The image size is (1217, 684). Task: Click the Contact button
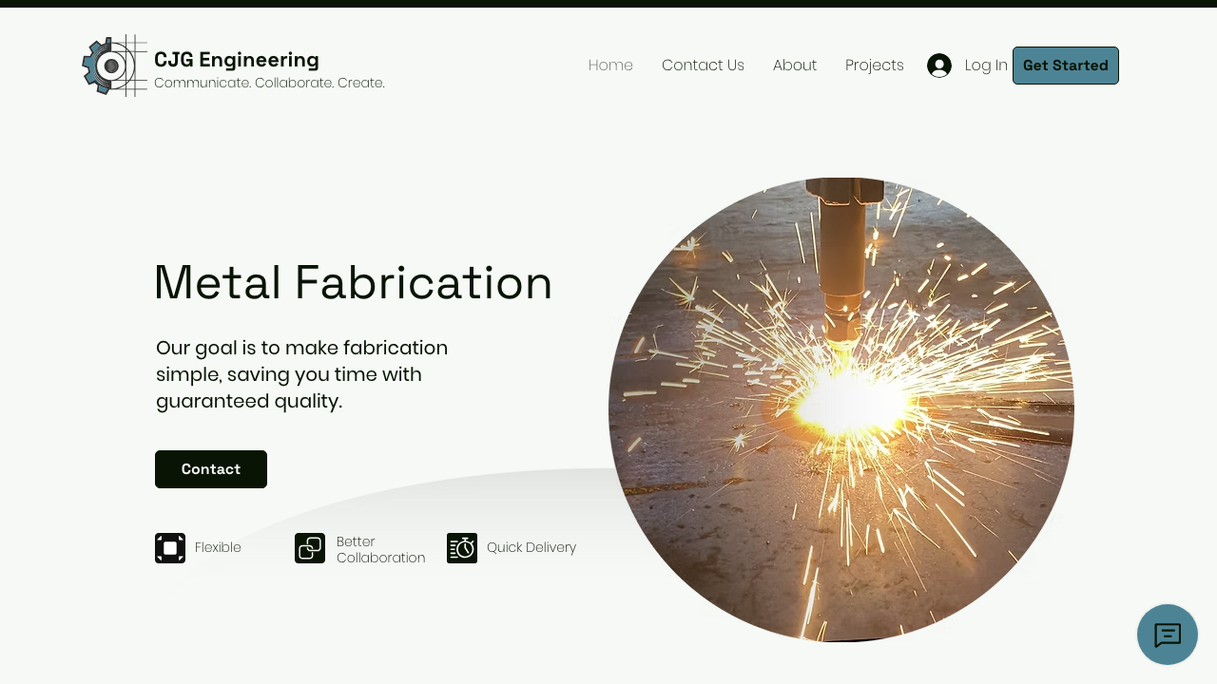click(x=211, y=469)
